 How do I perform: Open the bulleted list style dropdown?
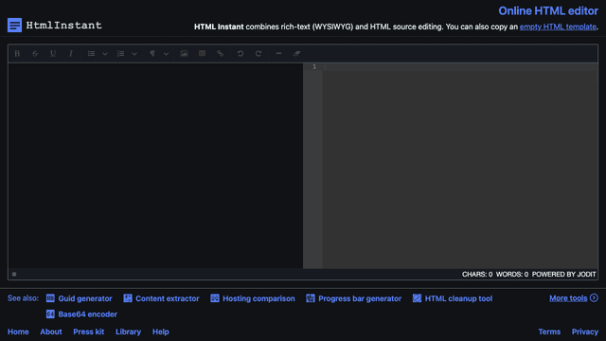pyautogui.click(x=105, y=54)
